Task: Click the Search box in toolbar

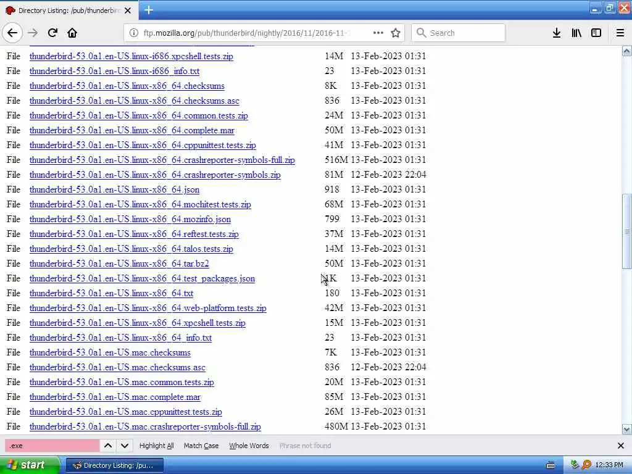Action: pos(459,33)
